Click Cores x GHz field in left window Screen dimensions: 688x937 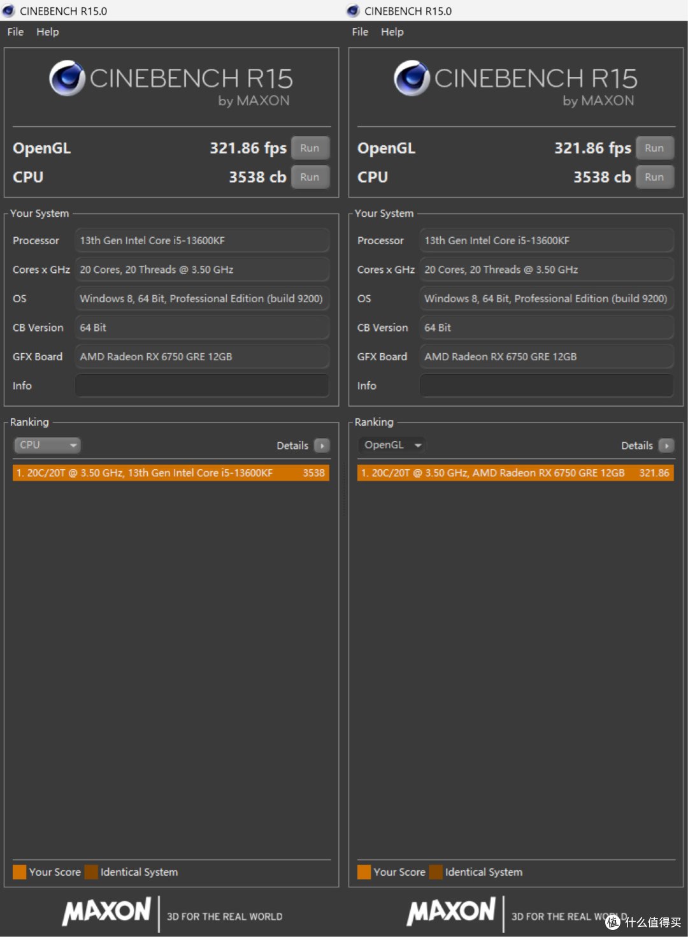(202, 270)
